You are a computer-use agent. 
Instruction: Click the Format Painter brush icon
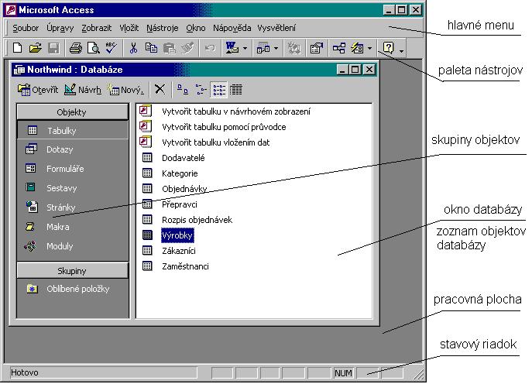click(x=187, y=48)
